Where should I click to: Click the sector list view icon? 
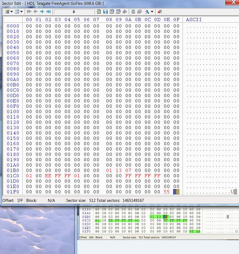point(17,12)
